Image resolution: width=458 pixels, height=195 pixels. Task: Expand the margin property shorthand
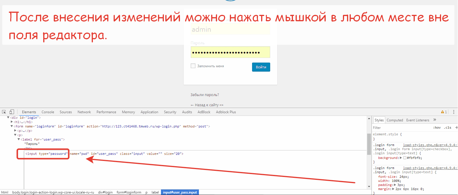point(393,189)
